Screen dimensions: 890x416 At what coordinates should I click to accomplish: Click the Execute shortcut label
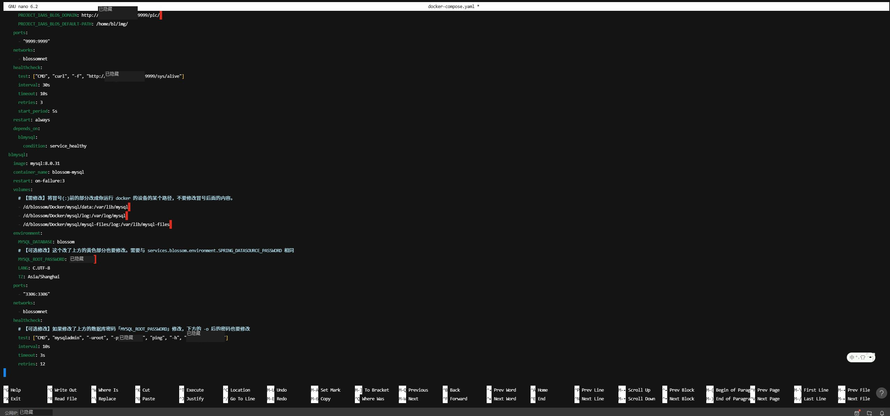(x=195, y=390)
